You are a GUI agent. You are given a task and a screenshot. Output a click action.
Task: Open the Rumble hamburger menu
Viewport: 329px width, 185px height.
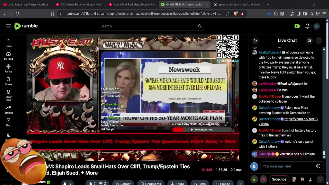[8, 26]
